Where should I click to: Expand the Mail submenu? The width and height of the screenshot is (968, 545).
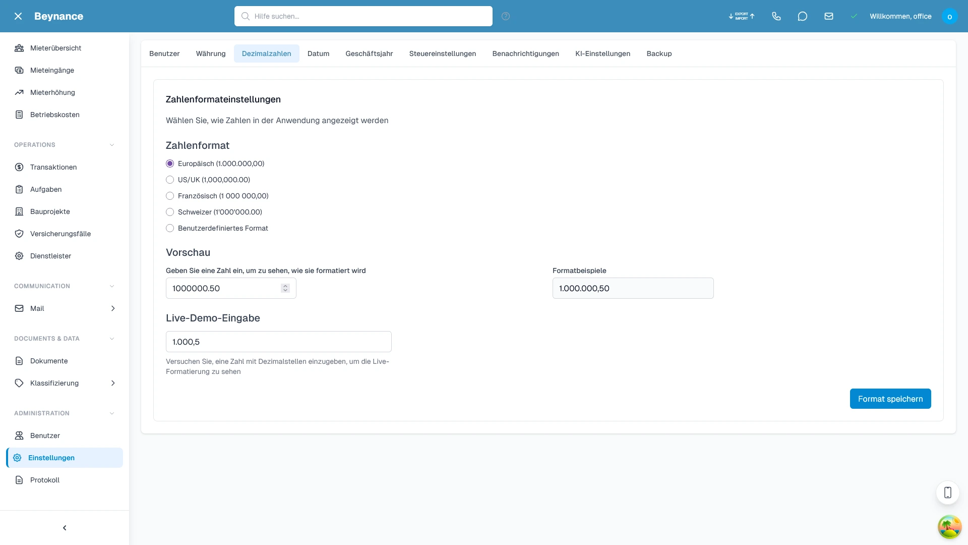[x=113, y=308]
